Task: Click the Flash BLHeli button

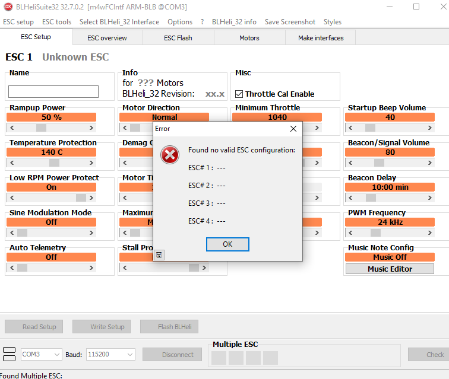Action: pyautogui.click(x=169, y=327)
